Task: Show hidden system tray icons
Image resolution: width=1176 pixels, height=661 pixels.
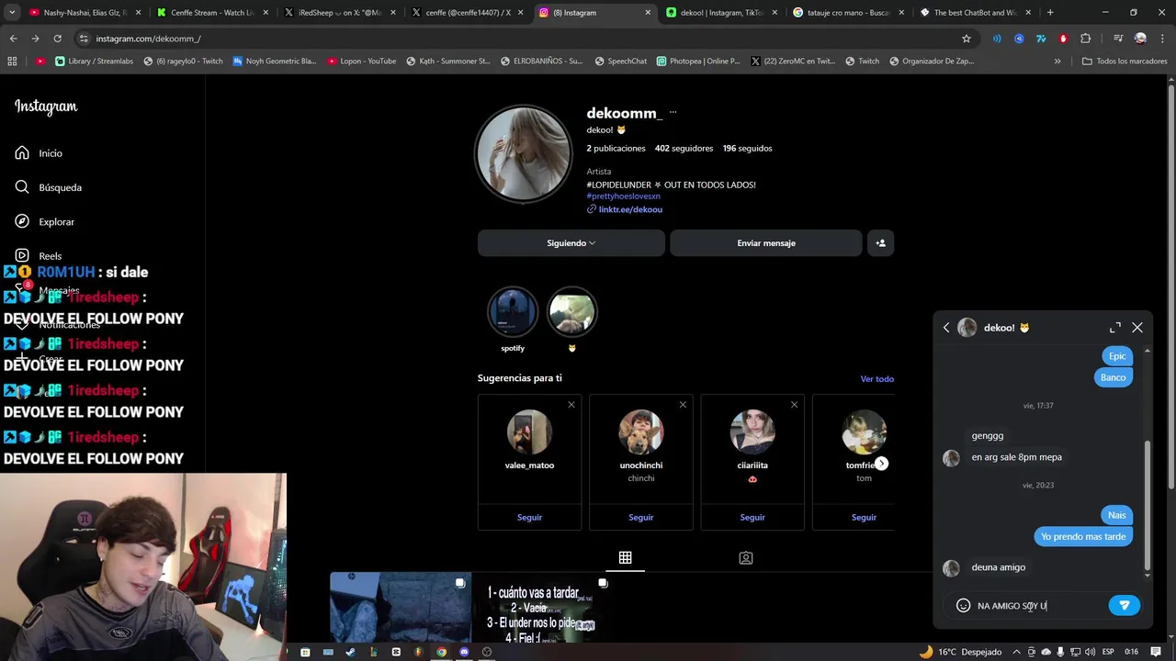Action: click(x=1016, y=652)
